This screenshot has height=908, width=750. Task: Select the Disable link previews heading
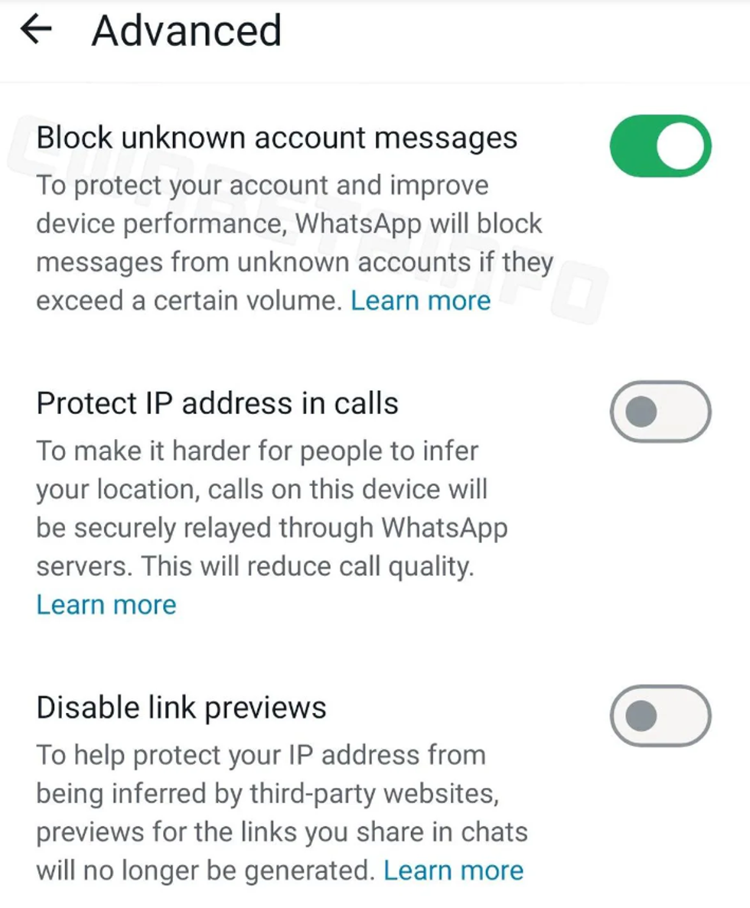181,708
